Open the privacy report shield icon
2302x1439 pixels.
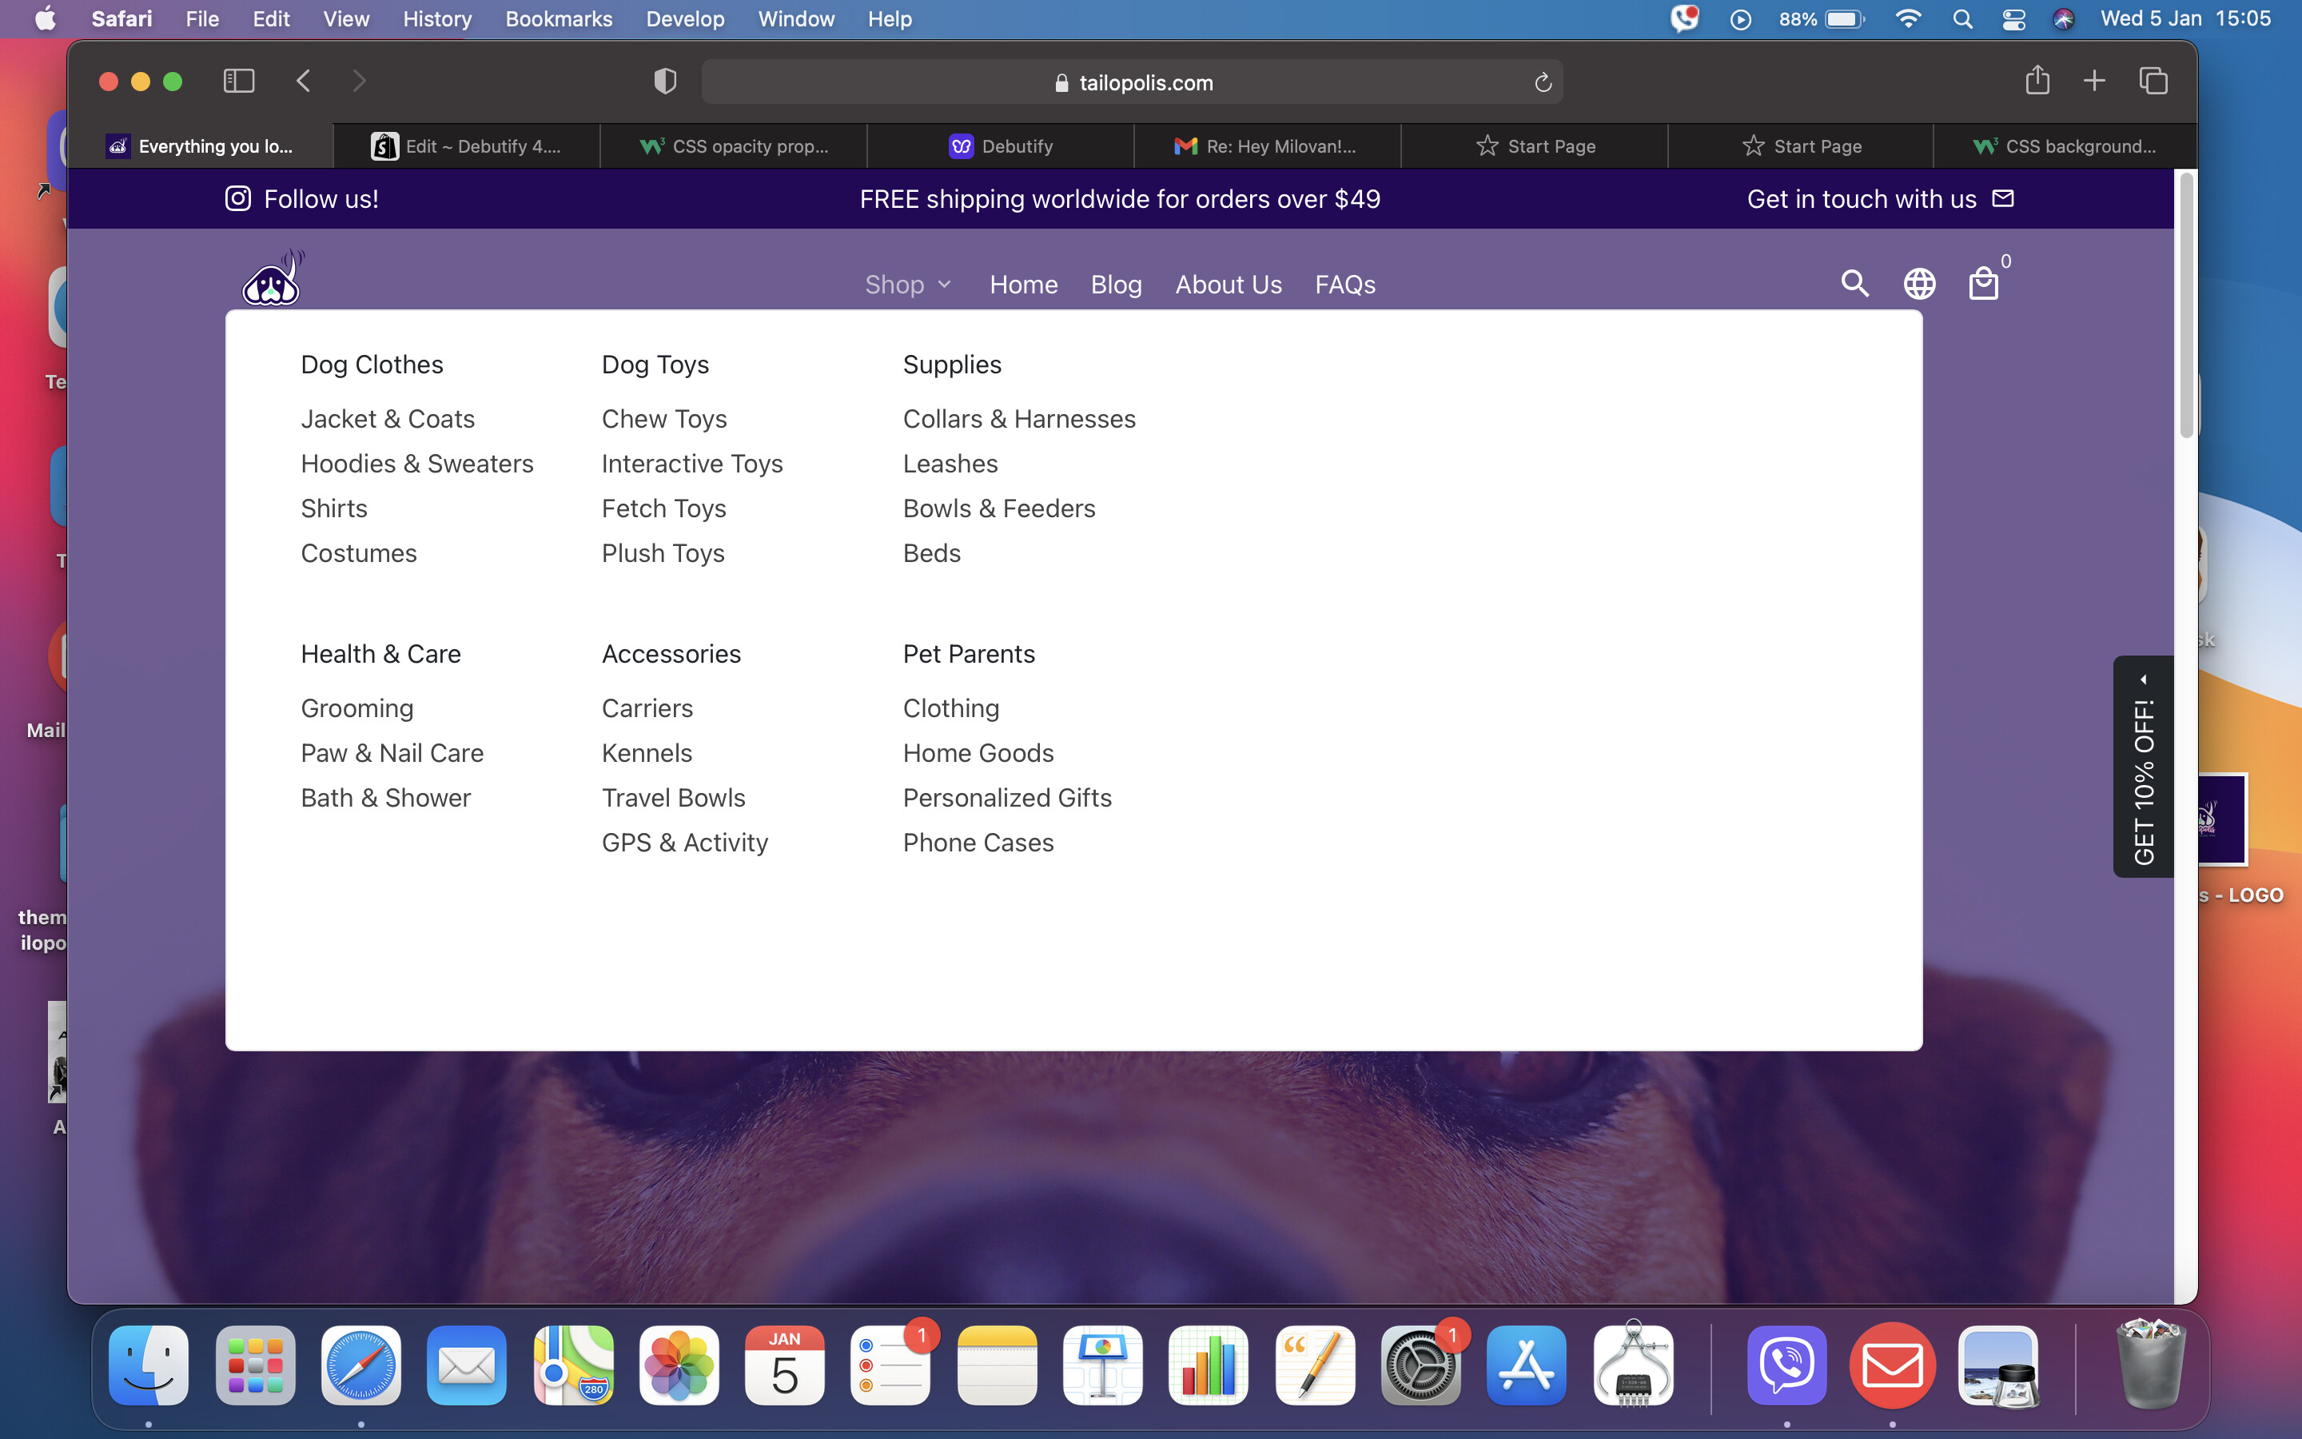(665, 82)
